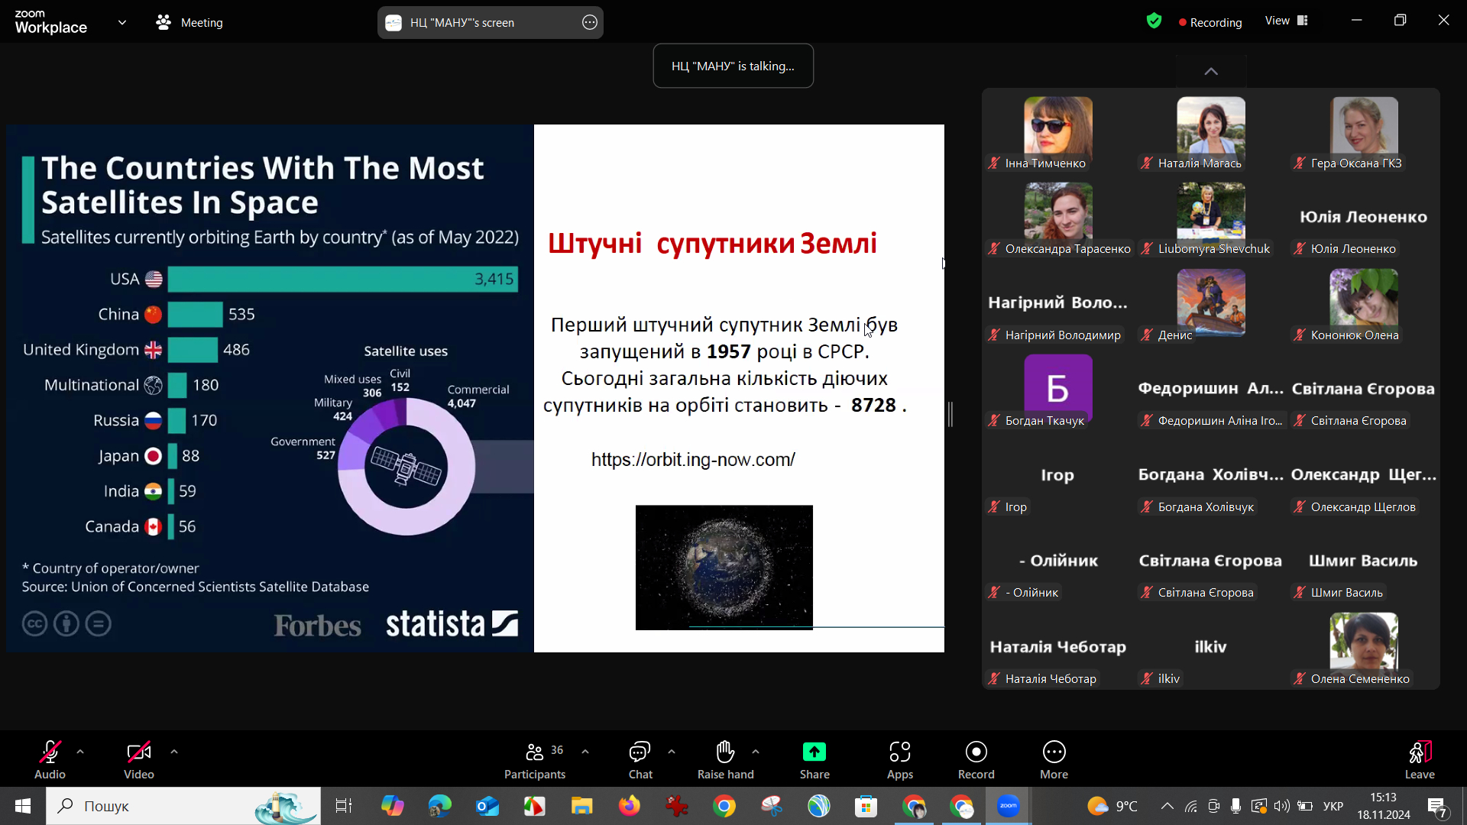Click Олена Семененко participant tile
This screenshot has height=825, width=1467.
point(1363,648)
